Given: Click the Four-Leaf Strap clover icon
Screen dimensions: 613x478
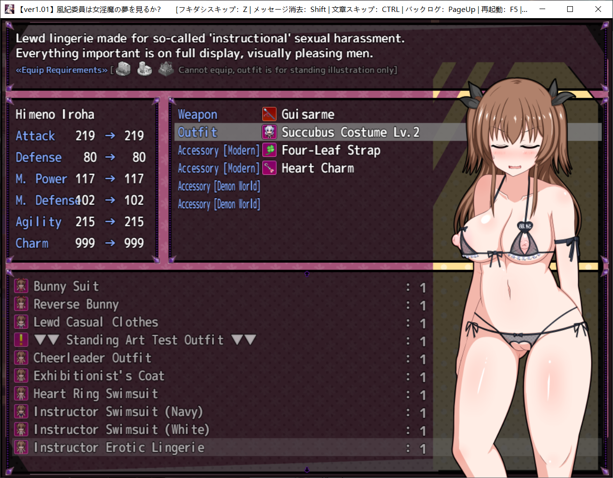Looking at the screenshot, I should [269, 150].
